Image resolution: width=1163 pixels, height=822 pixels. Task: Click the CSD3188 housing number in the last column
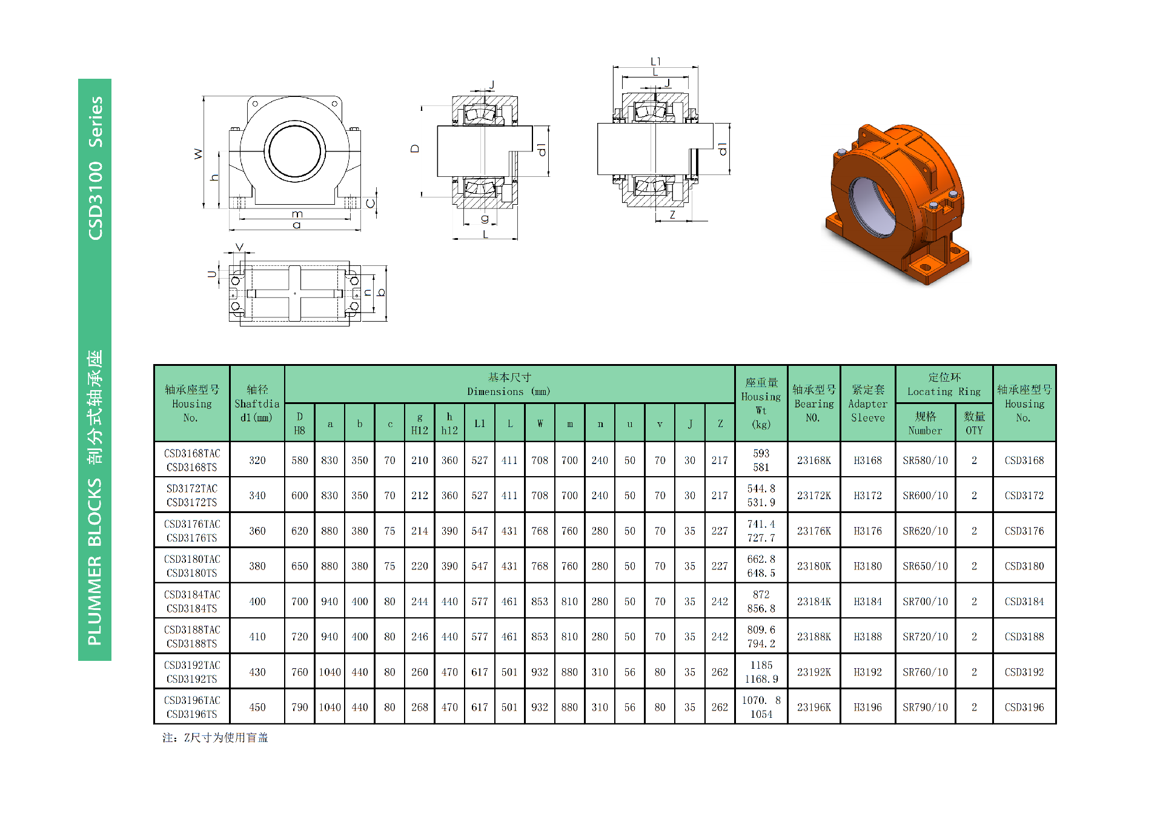[1024, 637]
